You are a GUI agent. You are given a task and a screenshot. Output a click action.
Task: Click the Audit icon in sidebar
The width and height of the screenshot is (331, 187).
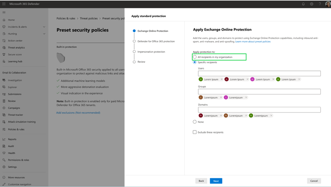click(4, 146)
